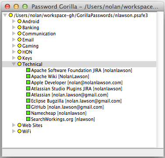Viewport: 165px width, 158px height.
Task: Click the yellow circle next to Gaming
Action: 19,46
